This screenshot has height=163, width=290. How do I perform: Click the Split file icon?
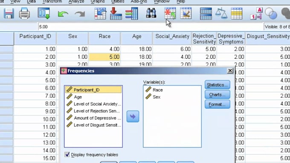[x=206, y=14]
